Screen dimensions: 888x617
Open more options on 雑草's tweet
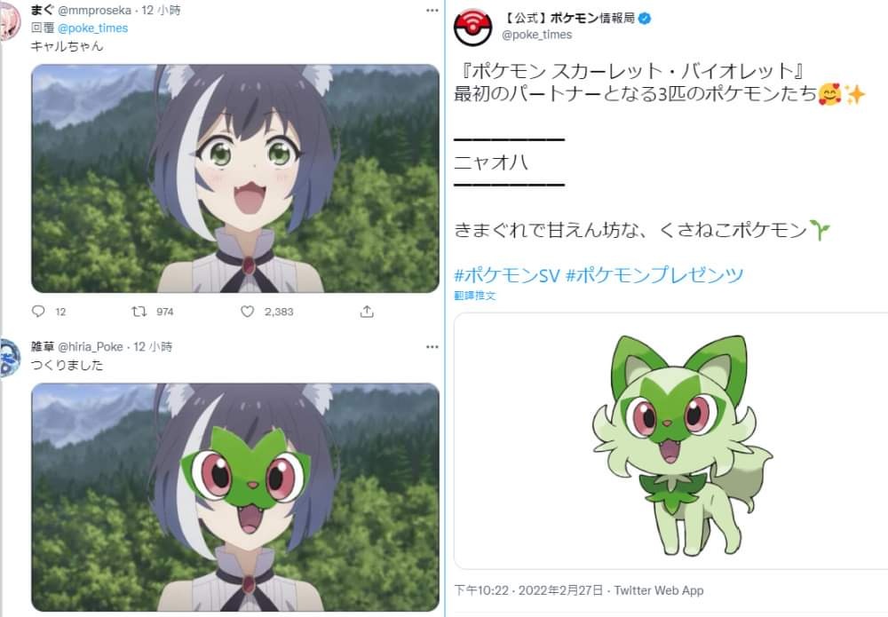(432, 346)
